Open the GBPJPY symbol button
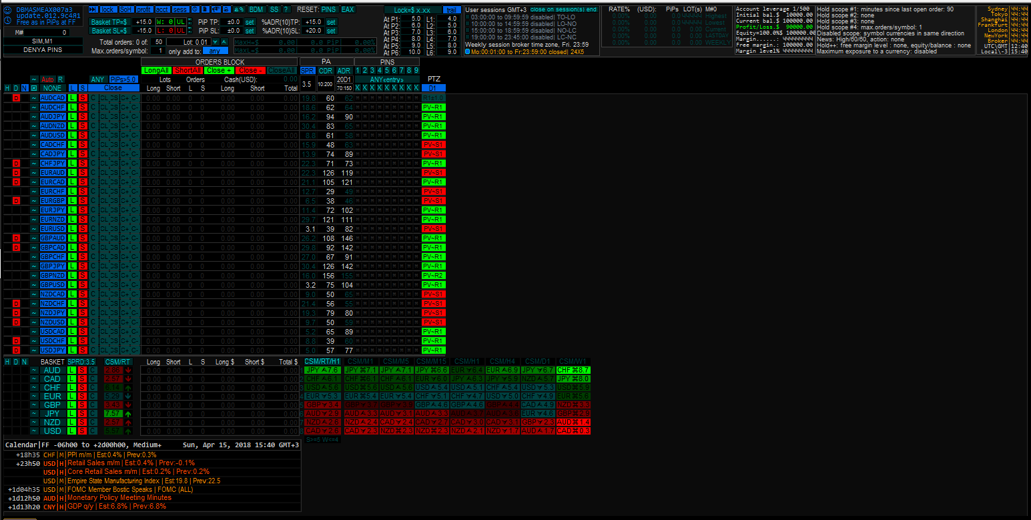The image size is (1031, 520). (x=53, y=266)
